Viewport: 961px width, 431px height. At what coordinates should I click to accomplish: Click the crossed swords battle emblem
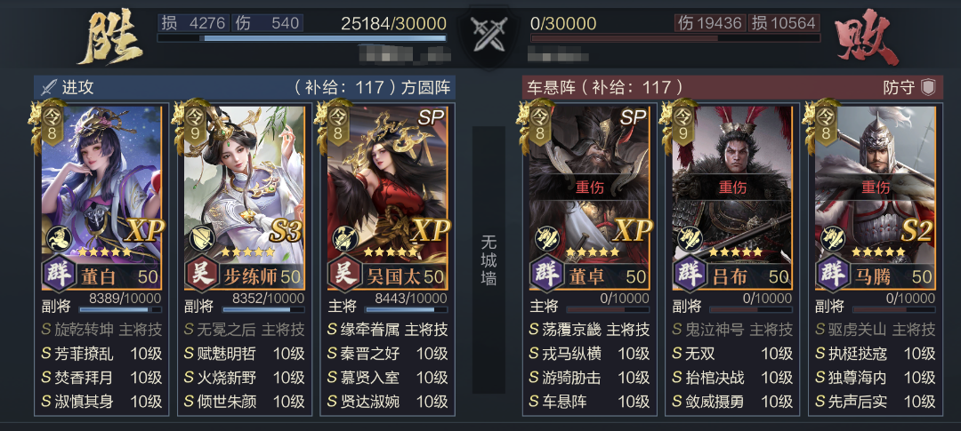[x=489, y=34]
